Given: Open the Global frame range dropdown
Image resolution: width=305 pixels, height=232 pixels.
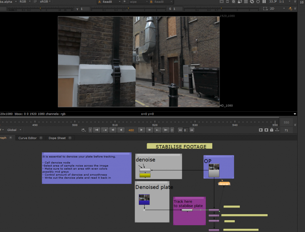Looking at the screenshot, I should 14,130.
